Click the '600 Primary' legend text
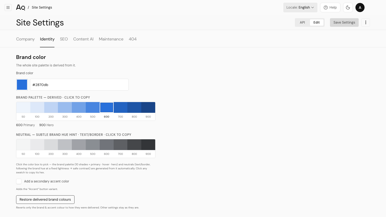 pyautogui.click(x=25, y=125)
